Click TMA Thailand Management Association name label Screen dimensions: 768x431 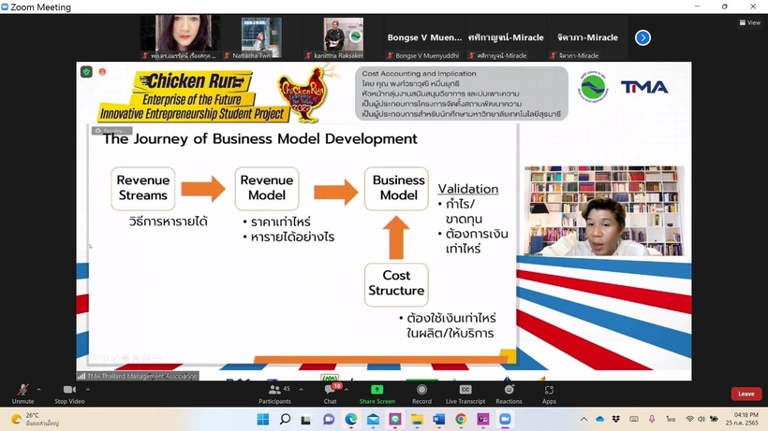[138, 376]
